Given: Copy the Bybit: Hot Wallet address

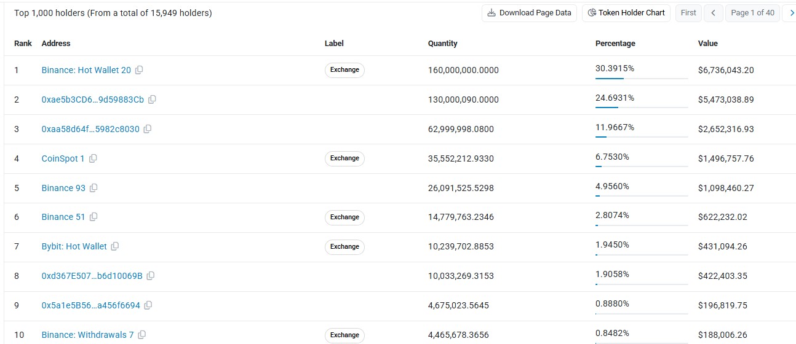Looking at the screenshot, I should point(115,246).
